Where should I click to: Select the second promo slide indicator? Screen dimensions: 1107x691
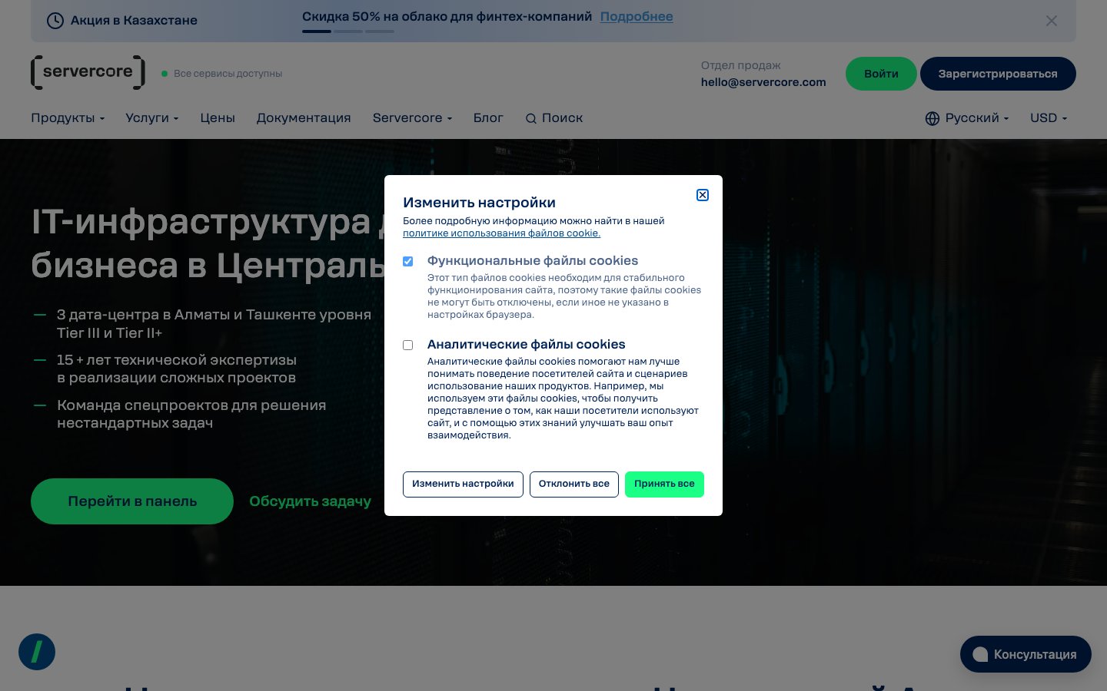tap(348, 31)
